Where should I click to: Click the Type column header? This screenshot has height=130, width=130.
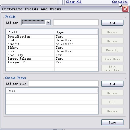pos(76,32)
